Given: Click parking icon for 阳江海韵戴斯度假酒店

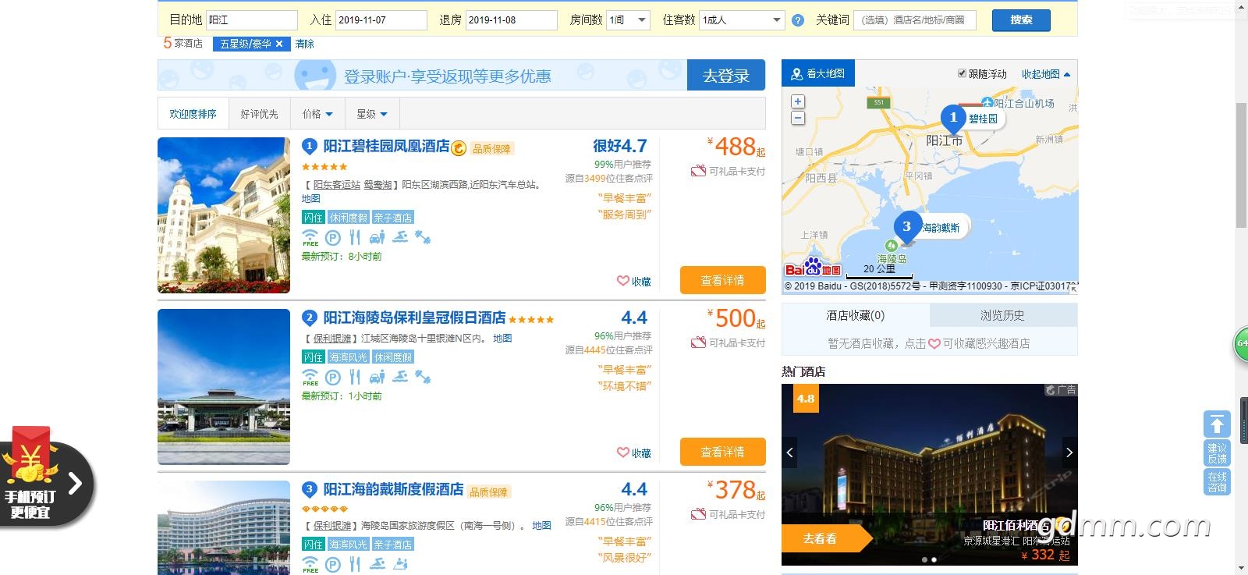Looking at the screenshot, I should pyautogui.click(x=332, y=564).
